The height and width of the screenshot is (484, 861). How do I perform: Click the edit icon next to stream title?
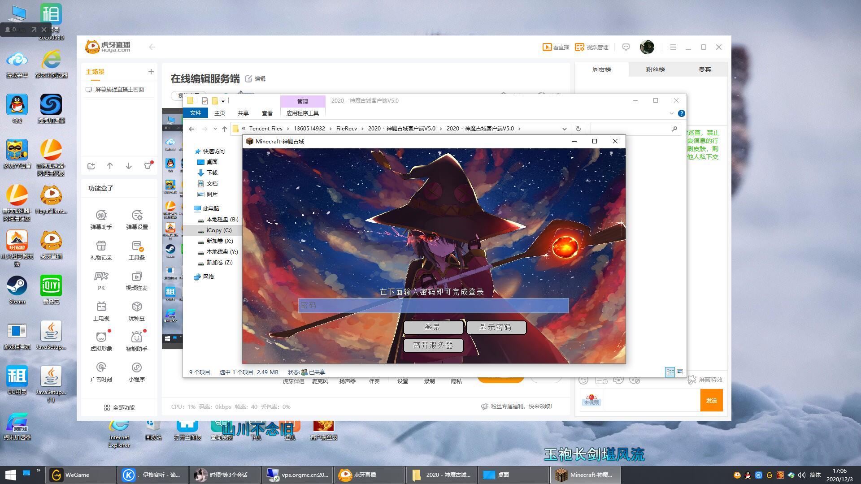[x=248, y=79]
